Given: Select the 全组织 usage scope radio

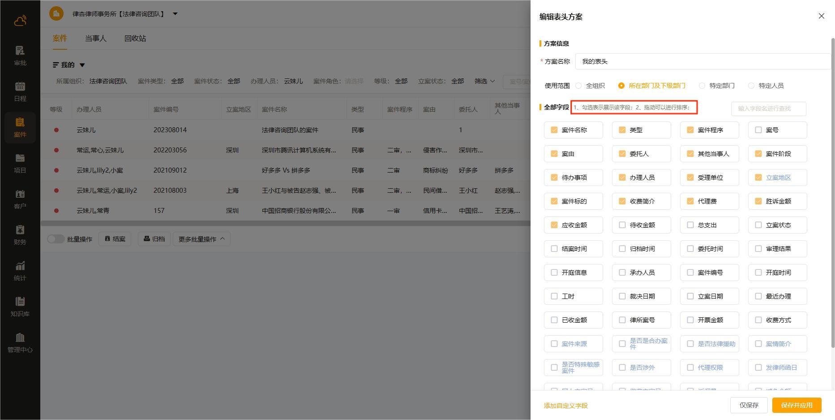Looking at the screenshot, I should [x=578, y=86].
